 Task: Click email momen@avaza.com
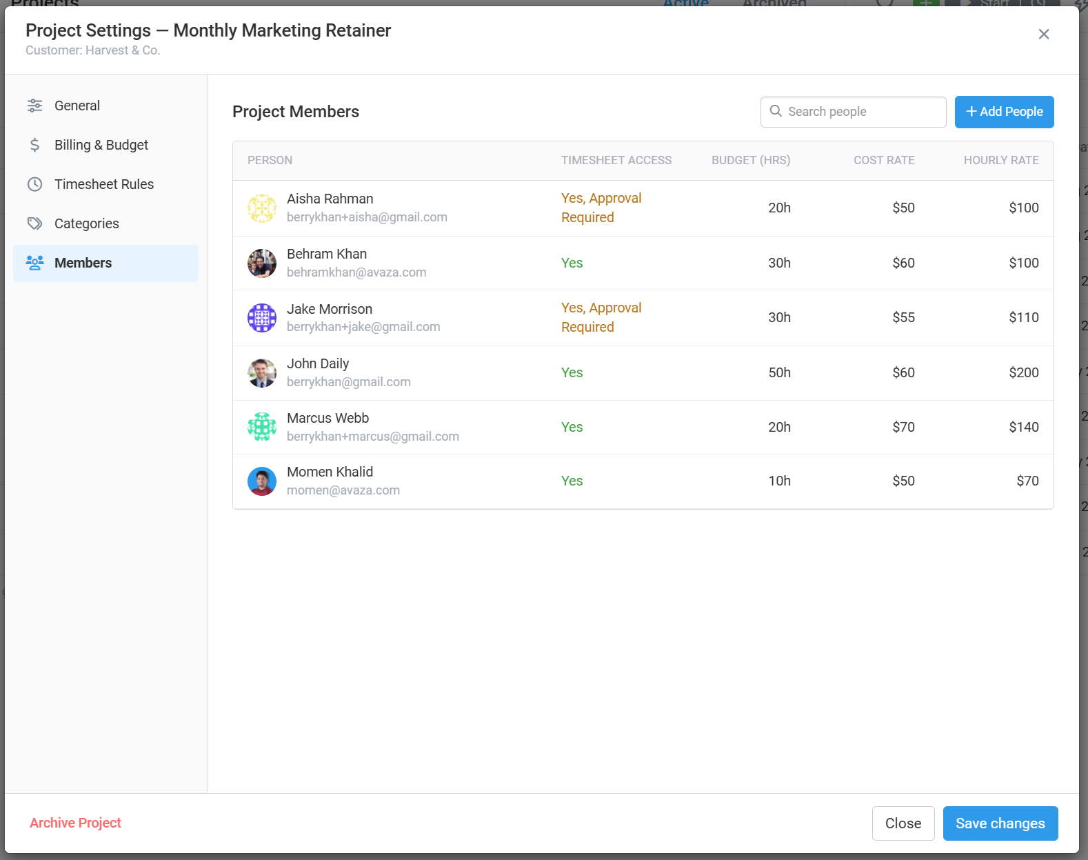[343, 490]
